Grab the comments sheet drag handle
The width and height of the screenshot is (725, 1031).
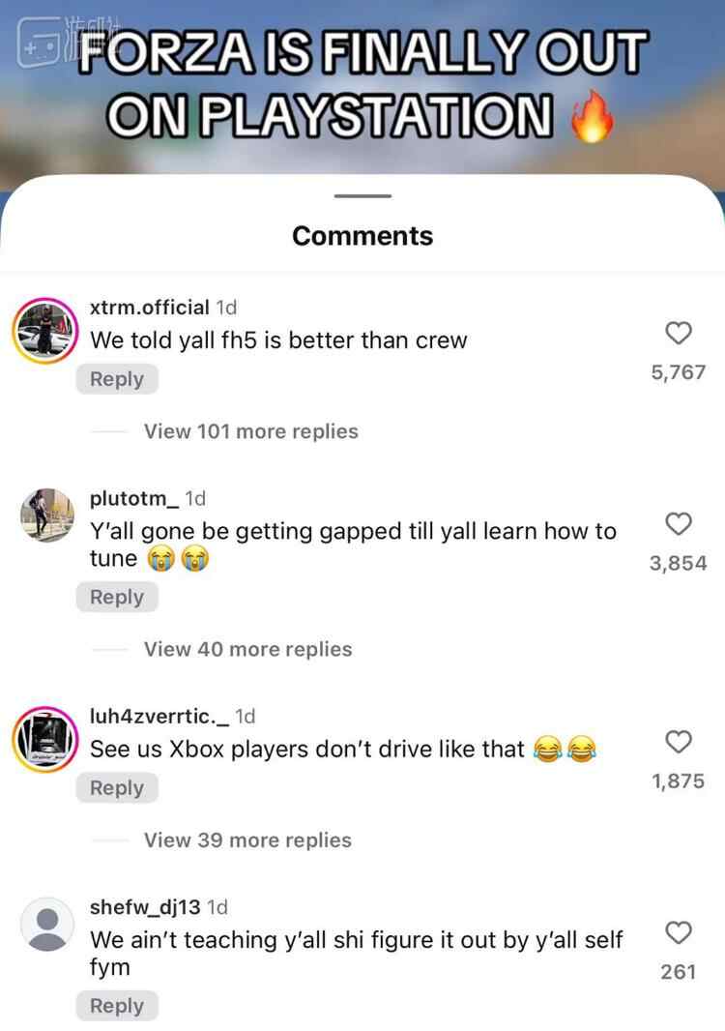click(362, 196)
